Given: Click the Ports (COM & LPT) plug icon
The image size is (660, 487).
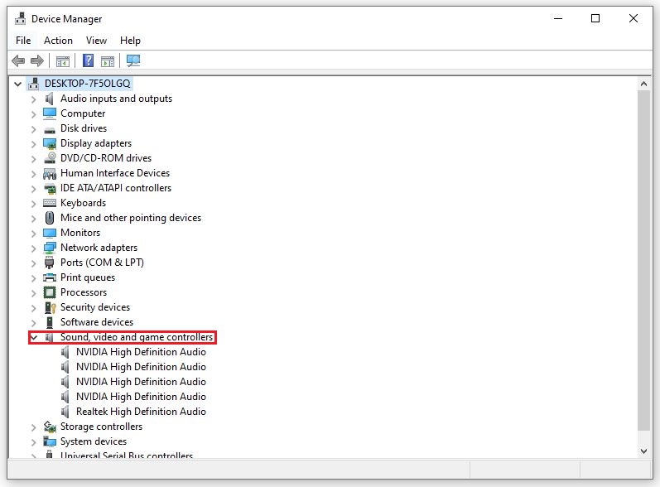Looking at the screenshot, I should [x=50, y=263].
